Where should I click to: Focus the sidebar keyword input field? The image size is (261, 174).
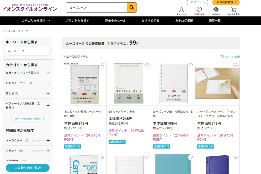28,51
